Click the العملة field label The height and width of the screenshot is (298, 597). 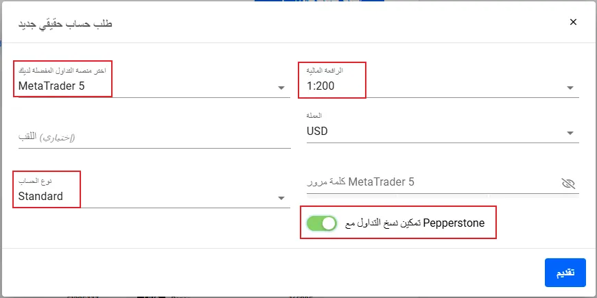[314, 116]
